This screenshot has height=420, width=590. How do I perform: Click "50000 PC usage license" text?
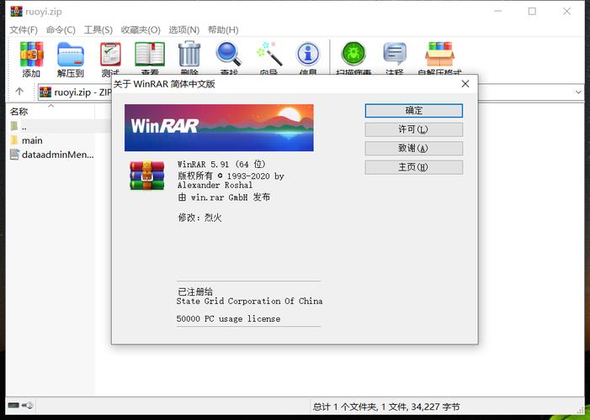point(228,319)
